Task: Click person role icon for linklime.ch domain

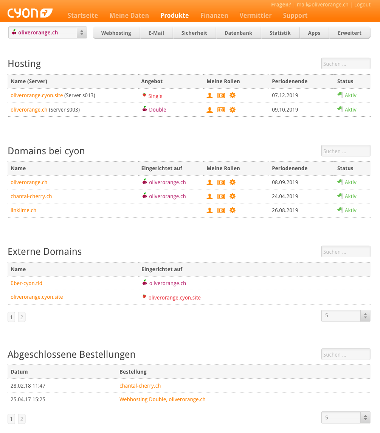Action: [x=209, y=210]
